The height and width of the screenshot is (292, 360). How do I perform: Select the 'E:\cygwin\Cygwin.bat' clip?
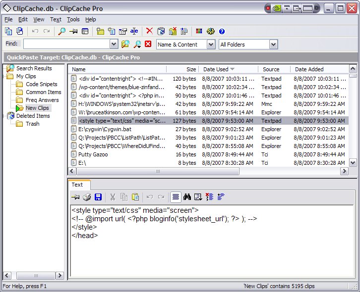pos(209,129)
